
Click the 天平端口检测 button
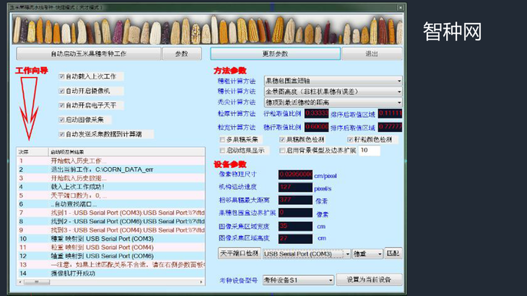pyautogui.click(x=238, y=254)
